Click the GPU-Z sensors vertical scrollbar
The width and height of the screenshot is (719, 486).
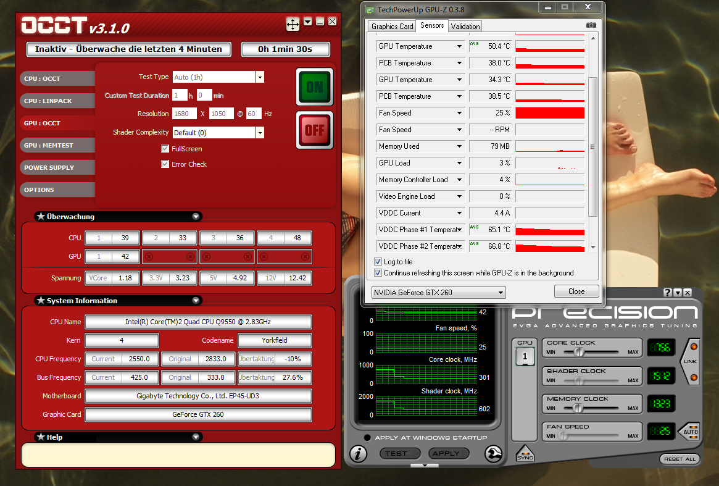(593, 147)
